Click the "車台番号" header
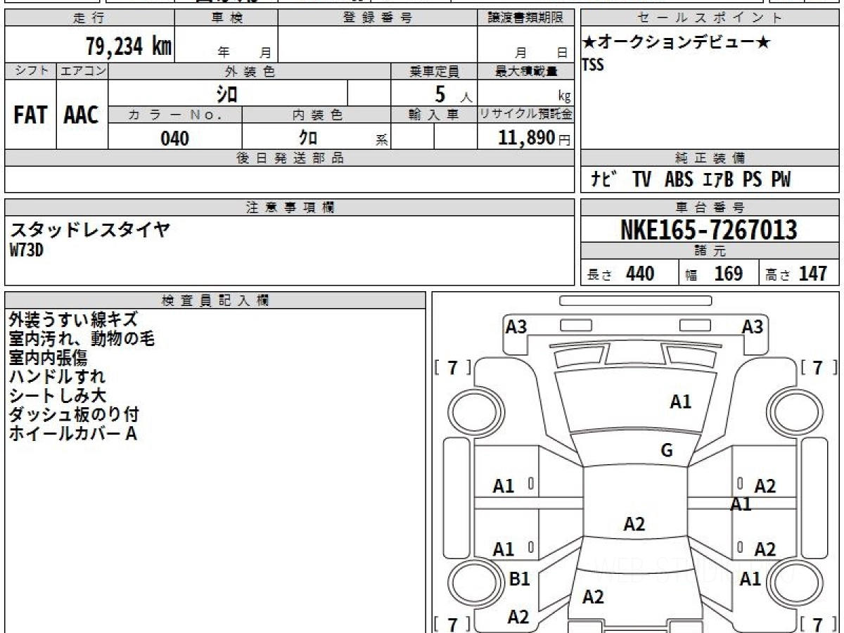Image resolution: width=844 pixels, height=633 pixels. (x=710, y=207)
